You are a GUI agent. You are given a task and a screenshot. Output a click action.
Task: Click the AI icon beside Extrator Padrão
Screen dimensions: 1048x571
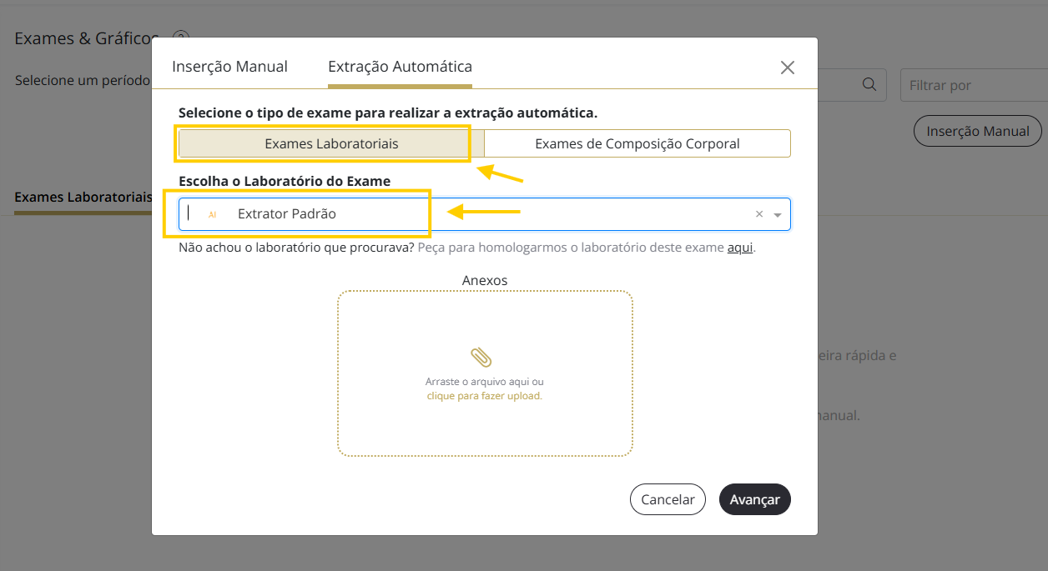[x=212, y=215]
